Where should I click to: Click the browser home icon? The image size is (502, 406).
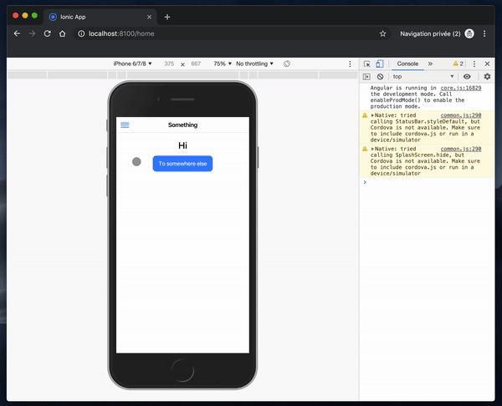coord(62,33)
